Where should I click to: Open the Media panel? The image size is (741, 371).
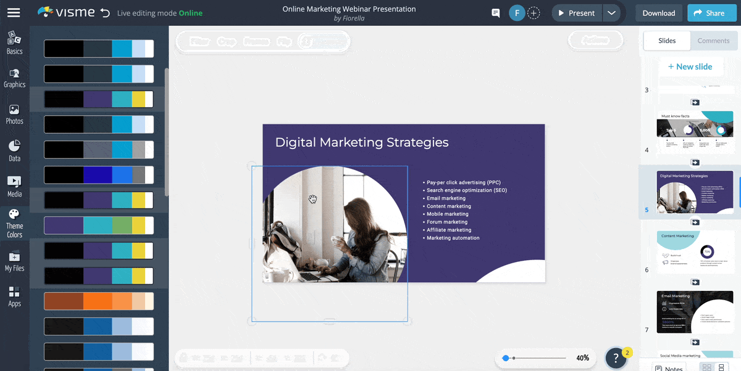[14, 187]
